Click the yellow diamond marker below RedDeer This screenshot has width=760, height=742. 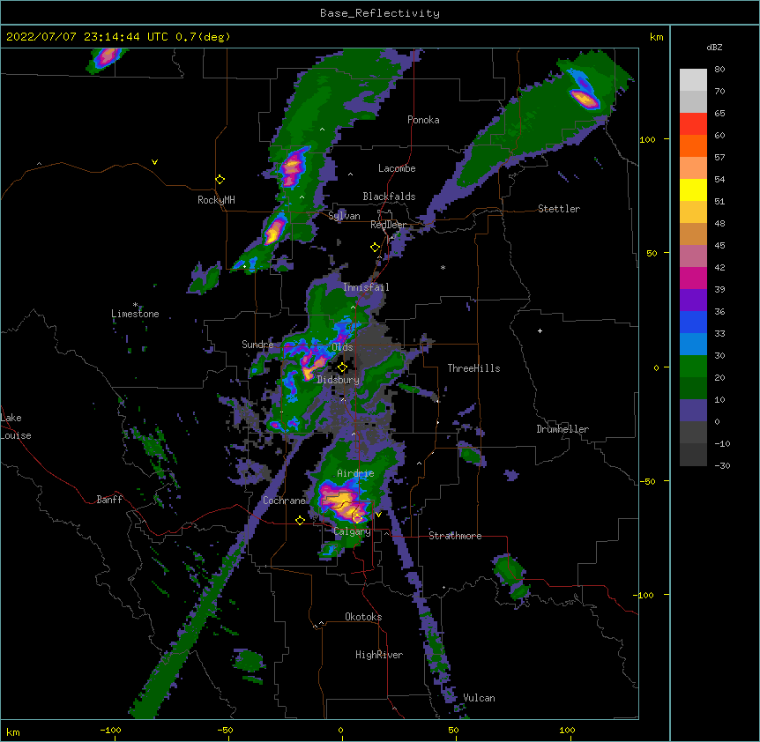point(376,248)
